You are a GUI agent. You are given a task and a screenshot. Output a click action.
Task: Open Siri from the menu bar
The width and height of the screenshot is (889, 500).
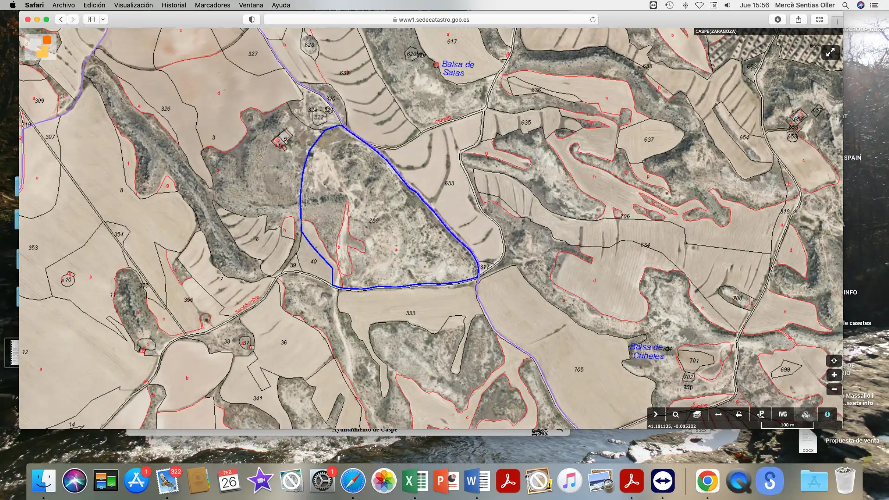click(x=861, y=5)
